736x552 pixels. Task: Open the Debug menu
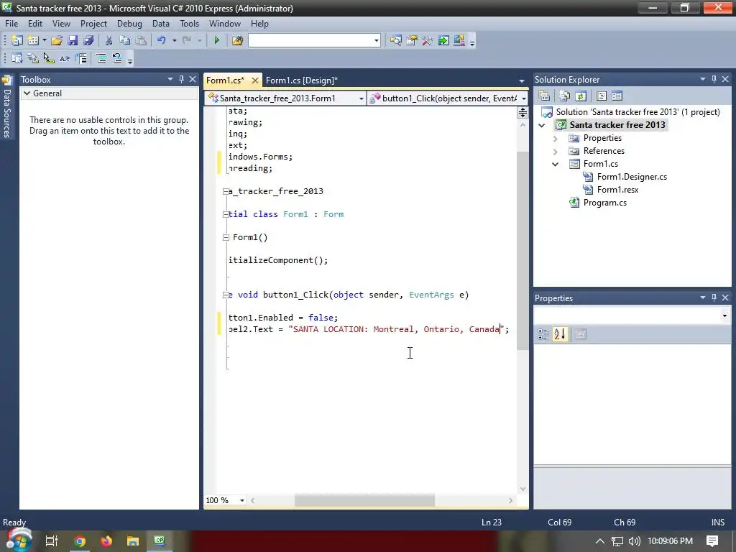[x=129, y=24]
